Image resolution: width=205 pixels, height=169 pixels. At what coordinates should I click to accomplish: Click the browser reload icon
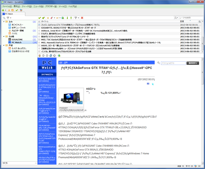51,55
